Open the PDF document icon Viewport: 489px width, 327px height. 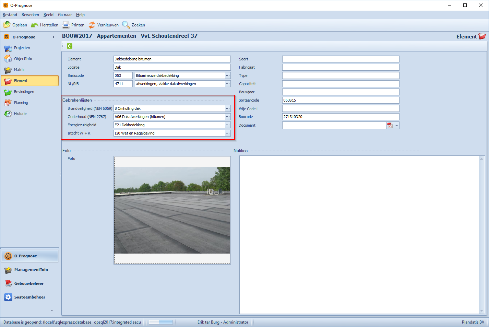(390, 125)
